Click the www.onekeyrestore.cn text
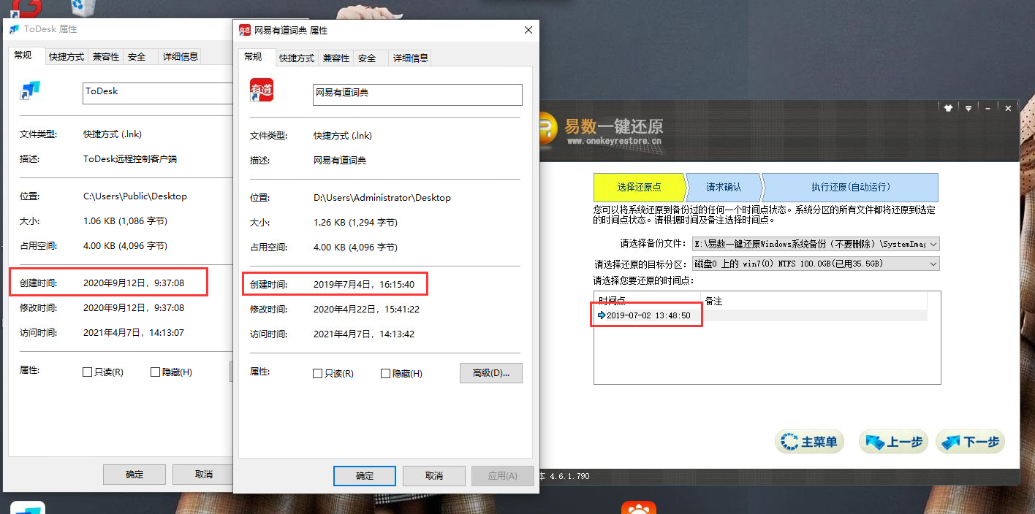1035x514 pixels. click(x=614, y=141)
